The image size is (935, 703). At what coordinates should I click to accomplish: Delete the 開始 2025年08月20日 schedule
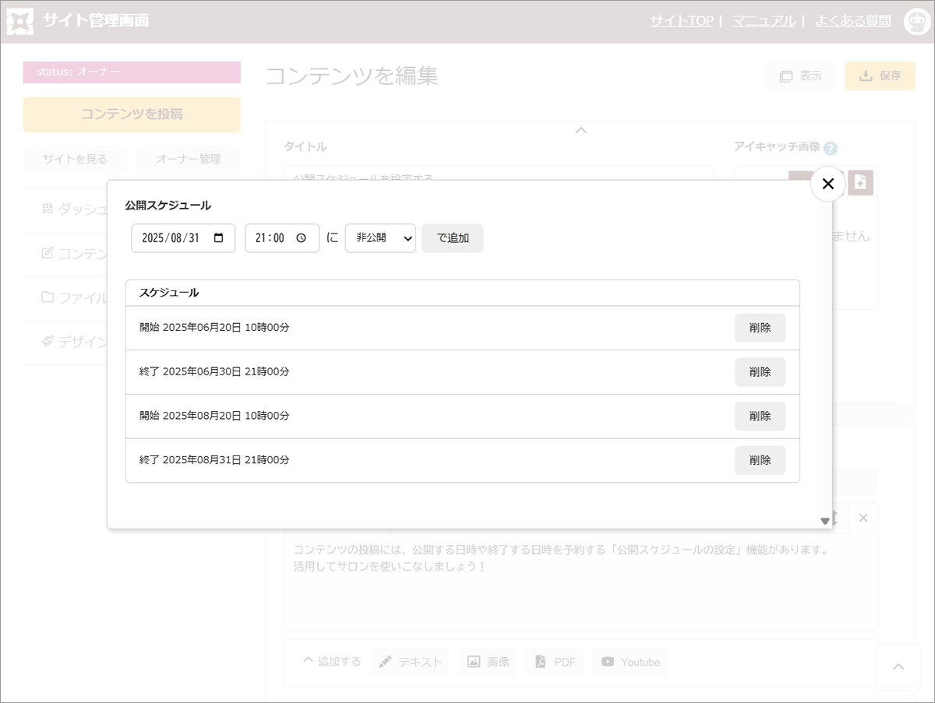point(760,417)
